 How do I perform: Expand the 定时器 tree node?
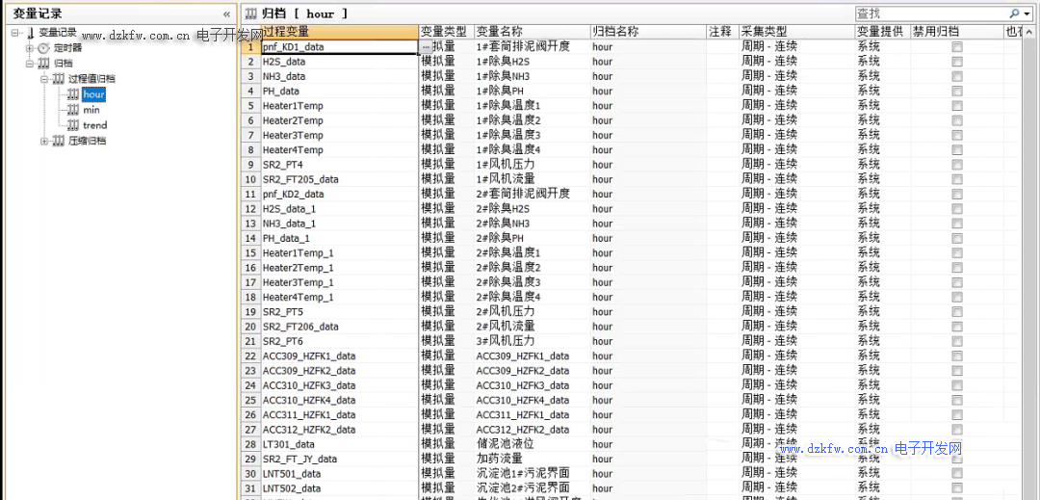click(29, 48)
